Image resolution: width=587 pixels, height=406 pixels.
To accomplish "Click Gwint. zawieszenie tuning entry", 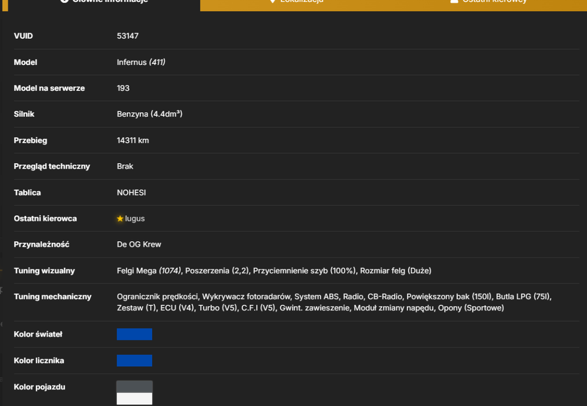I will point(315,308).
